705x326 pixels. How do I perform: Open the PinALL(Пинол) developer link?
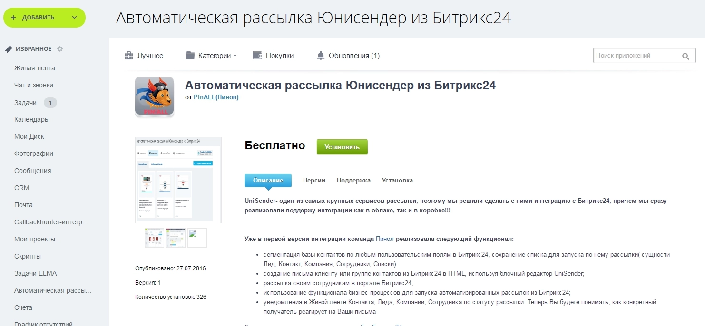click(x=216, y=97)
